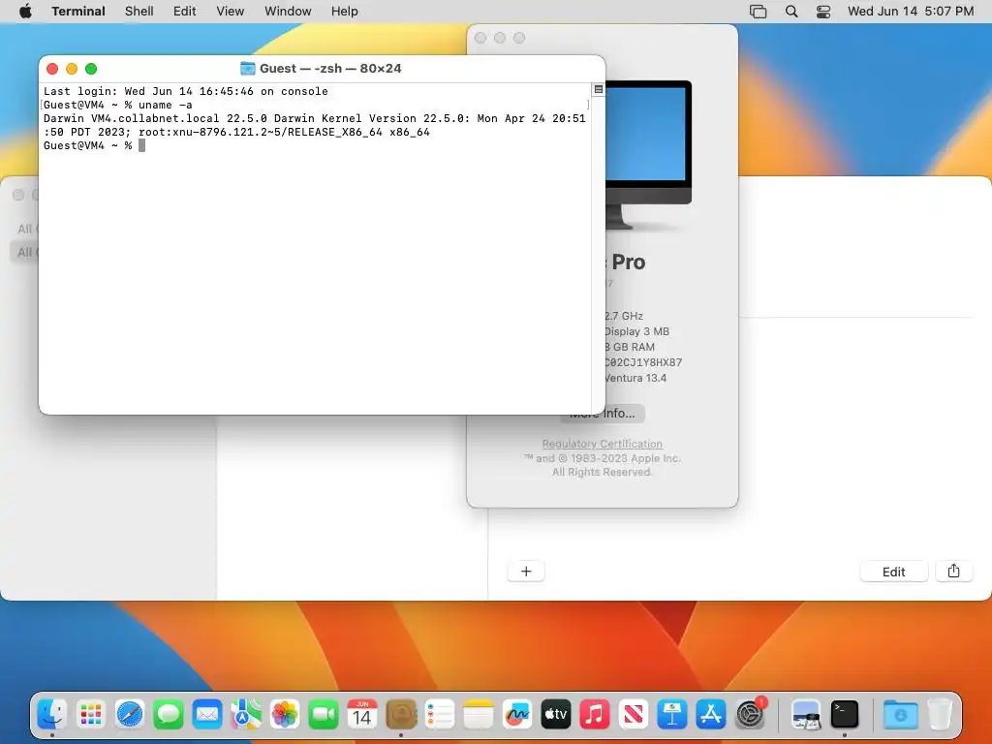Open Trash in the dock
Viewport: 992px width, 744px height.
(x=940, y=714)
